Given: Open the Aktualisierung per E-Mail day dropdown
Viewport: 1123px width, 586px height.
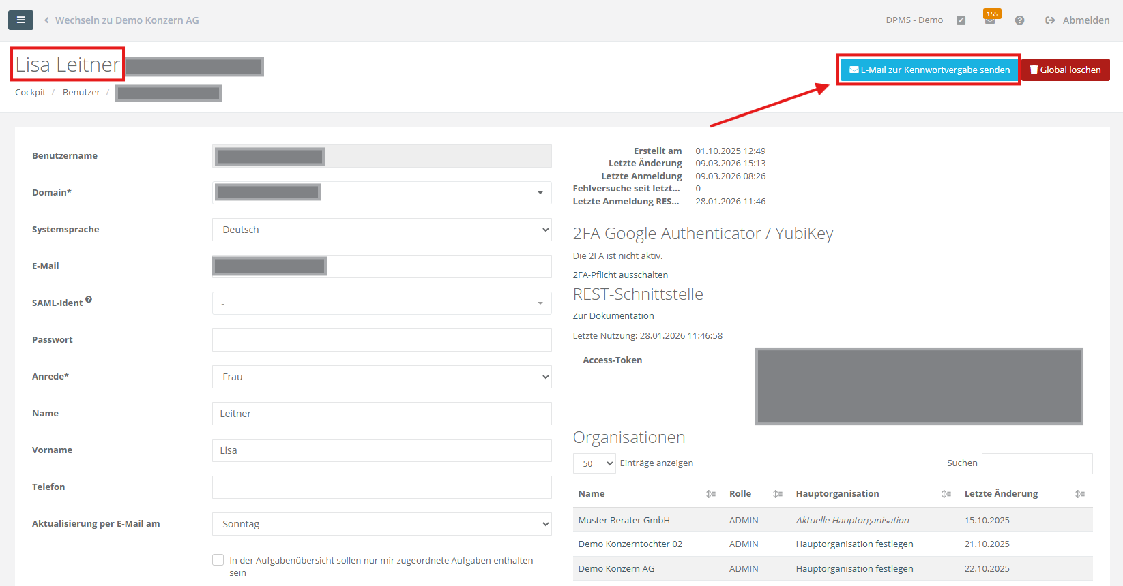Looking at the screenshot, I should point(381,524).
